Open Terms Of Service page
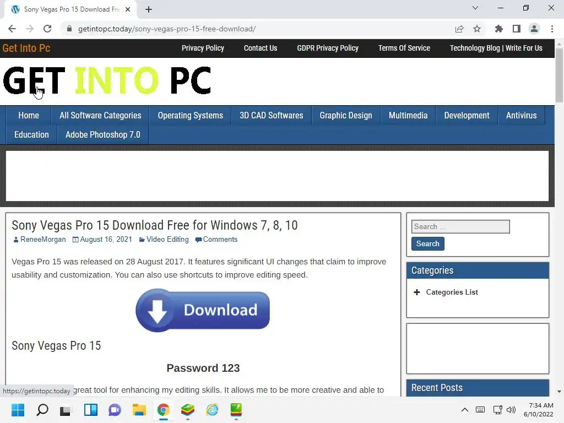This screenshot has height=423, width=564. 404,48
